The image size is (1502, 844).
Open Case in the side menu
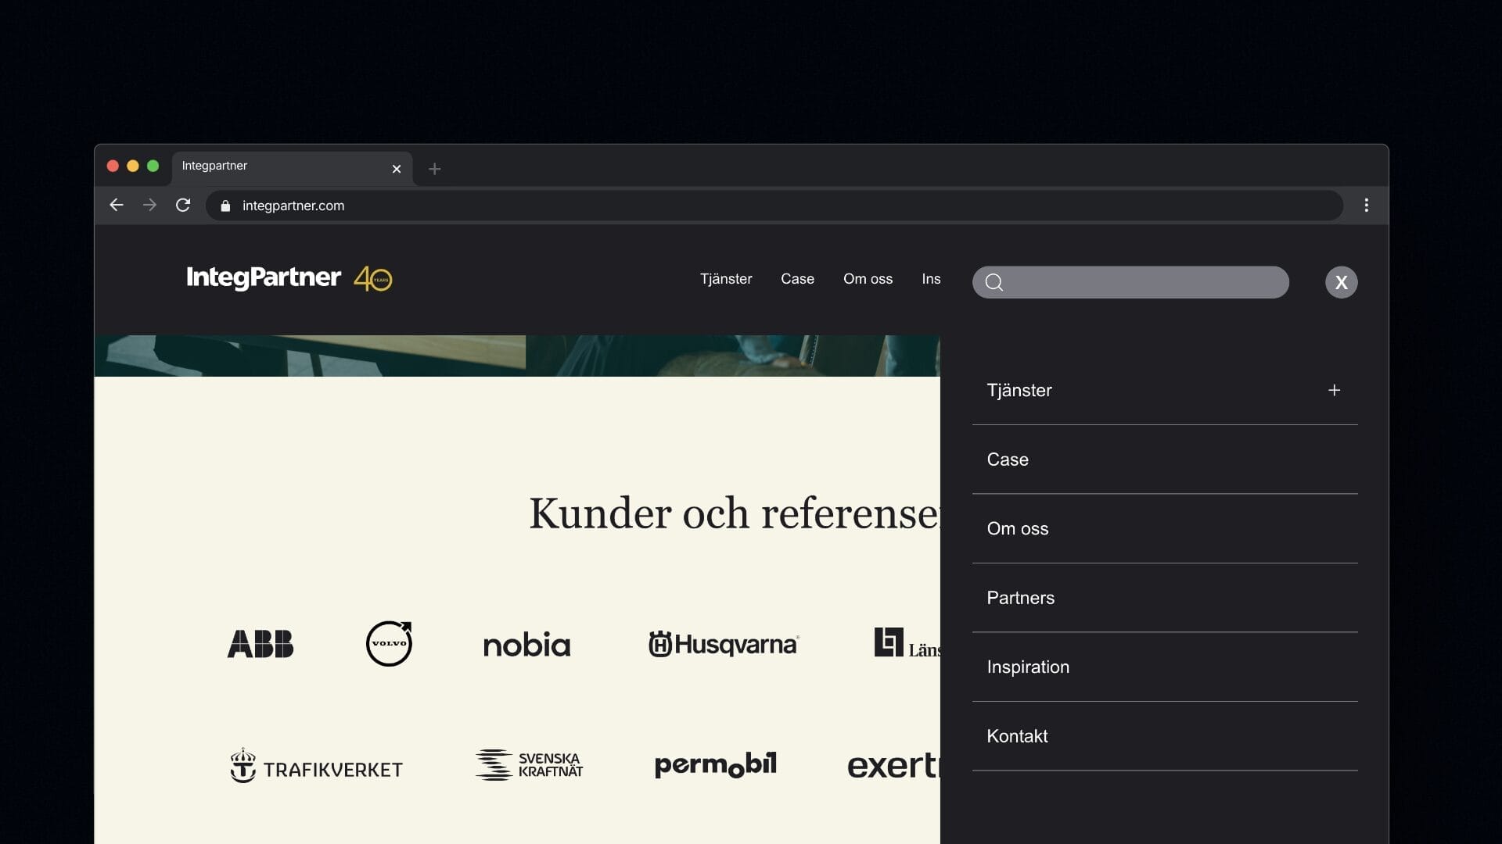click(1008, 460)
